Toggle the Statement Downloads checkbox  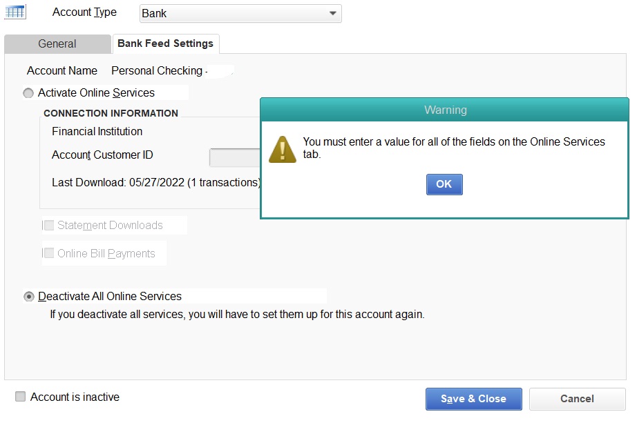pos(48,225)
